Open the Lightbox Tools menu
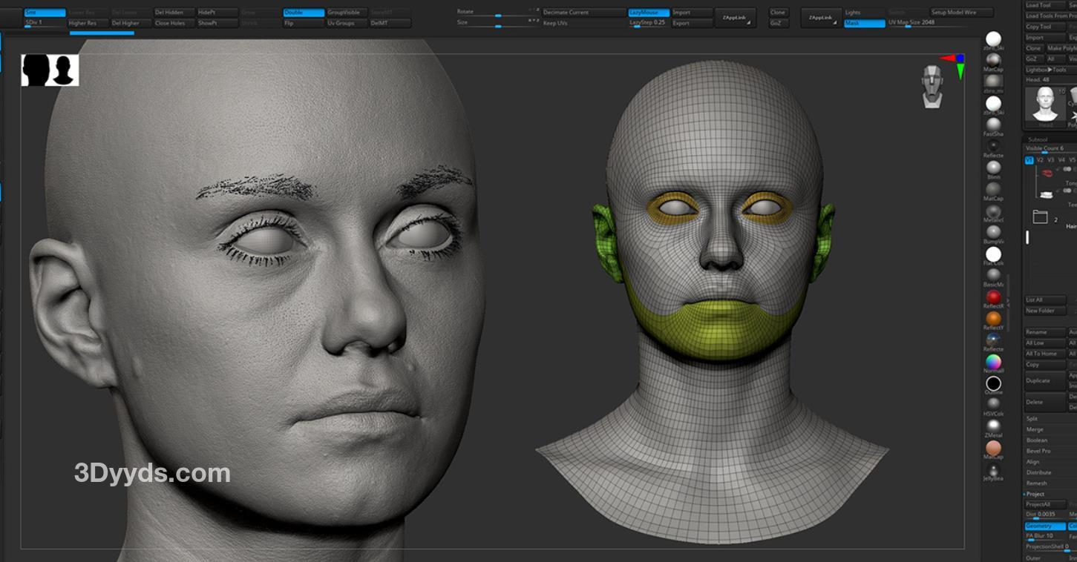The image size is (1077, 562). coord(1047,70)
